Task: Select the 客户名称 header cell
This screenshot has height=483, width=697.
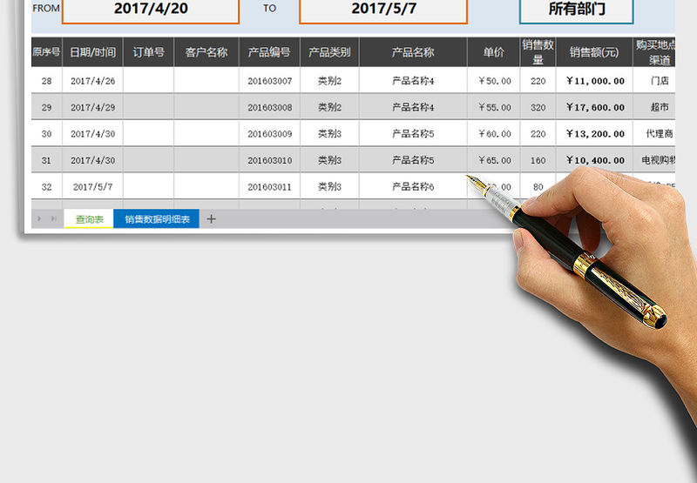Action: point(206,52)
